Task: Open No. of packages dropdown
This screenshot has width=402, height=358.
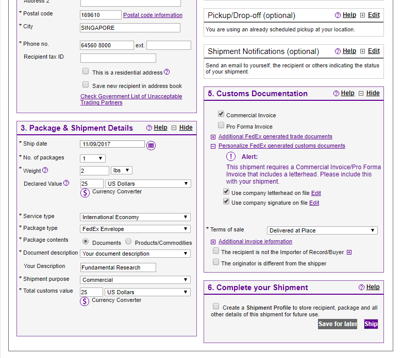Action: (93, 158)
